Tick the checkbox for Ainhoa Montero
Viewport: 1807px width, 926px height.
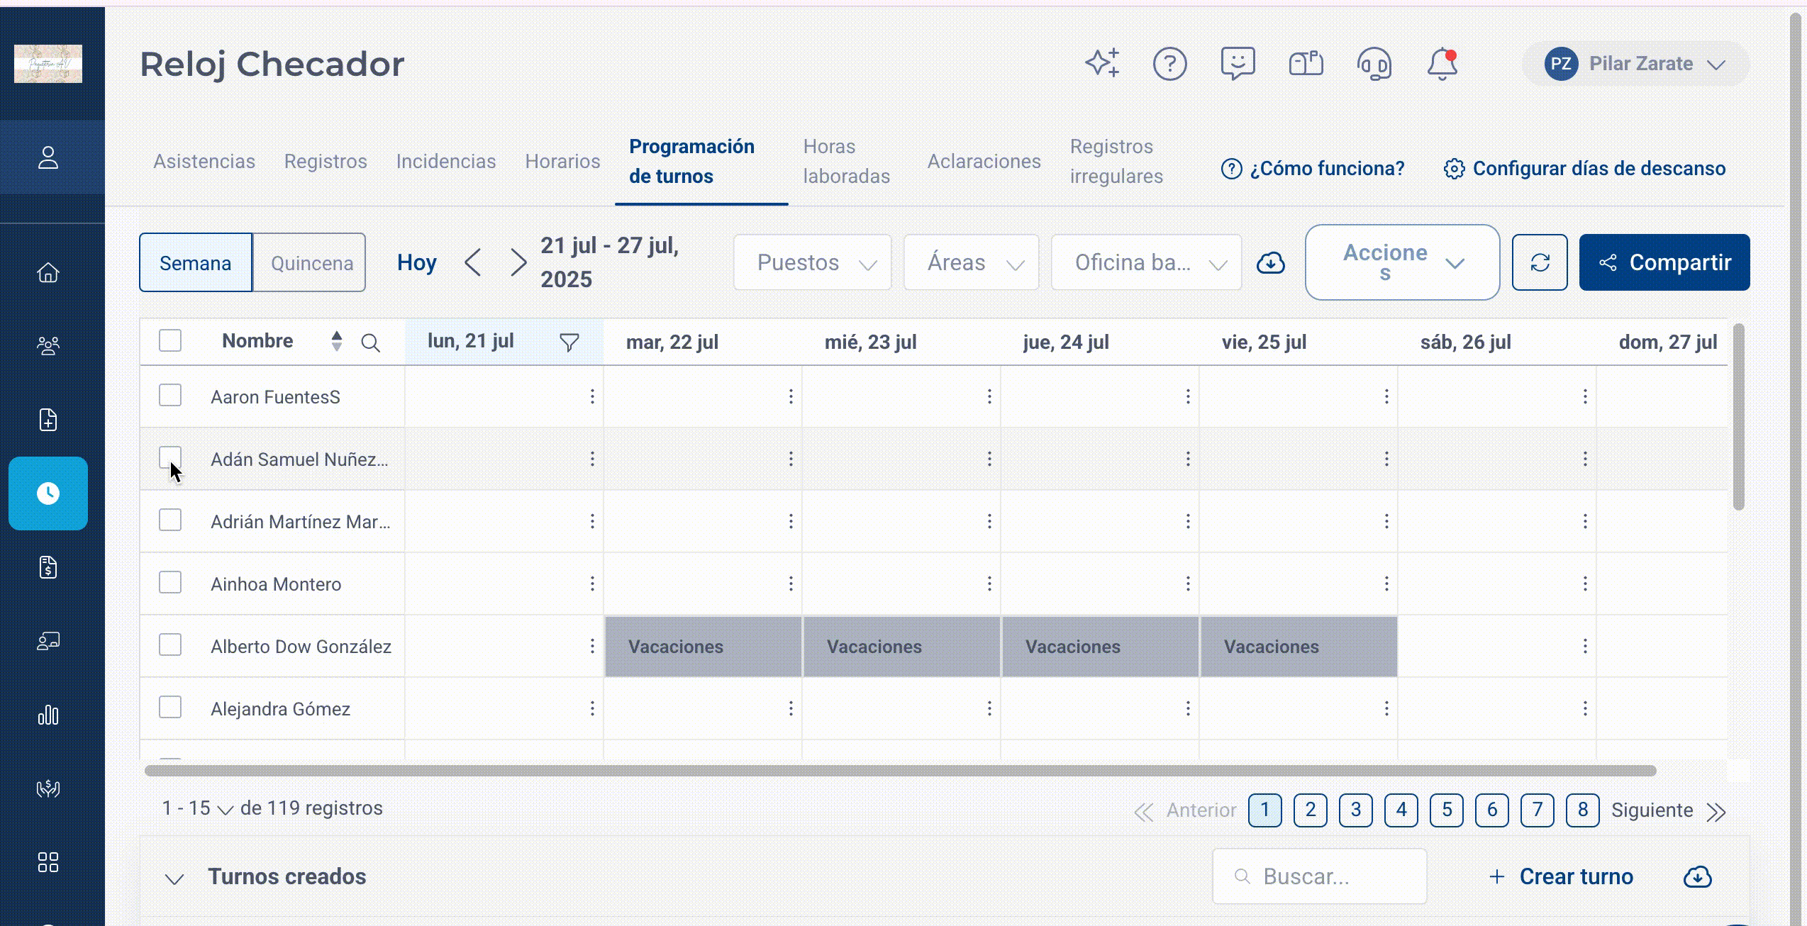point(170,582)
